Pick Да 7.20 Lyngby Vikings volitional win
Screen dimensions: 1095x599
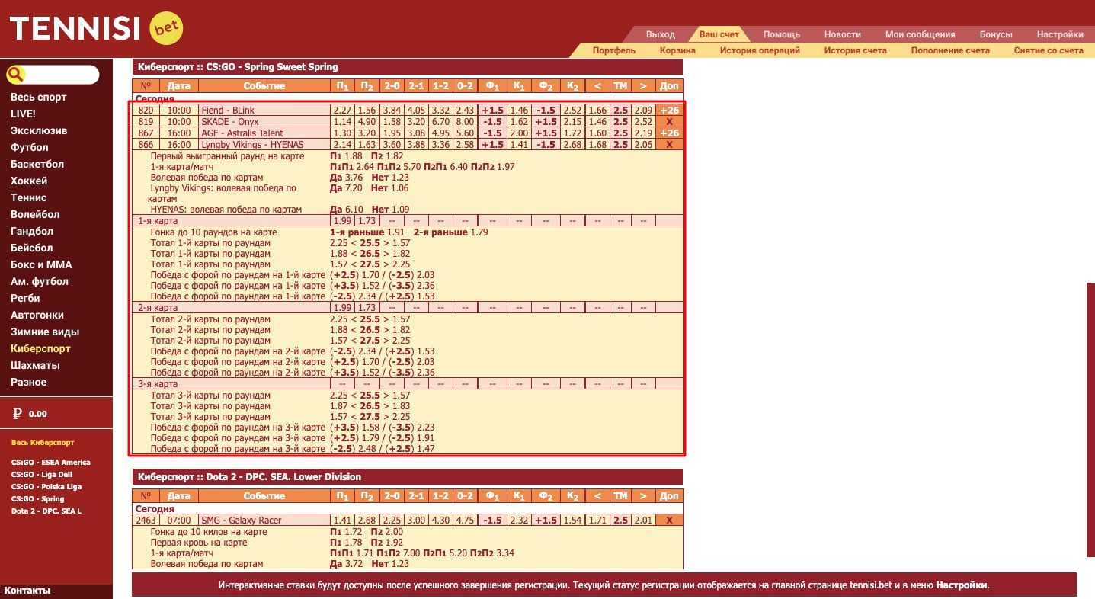coord(346,187)
